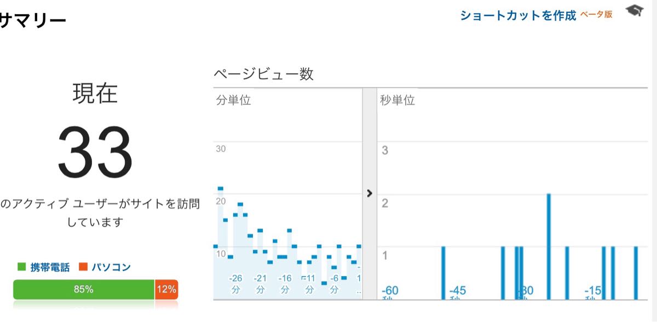This screenshot has height=322, width=657.
Task: Click the 分単位 chart heading
Action: coord(234,101)
